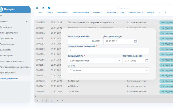The image size is (173, 109).
Task: Open Производственный календарь in the sidebar
Action: click(x=15, y=67)
